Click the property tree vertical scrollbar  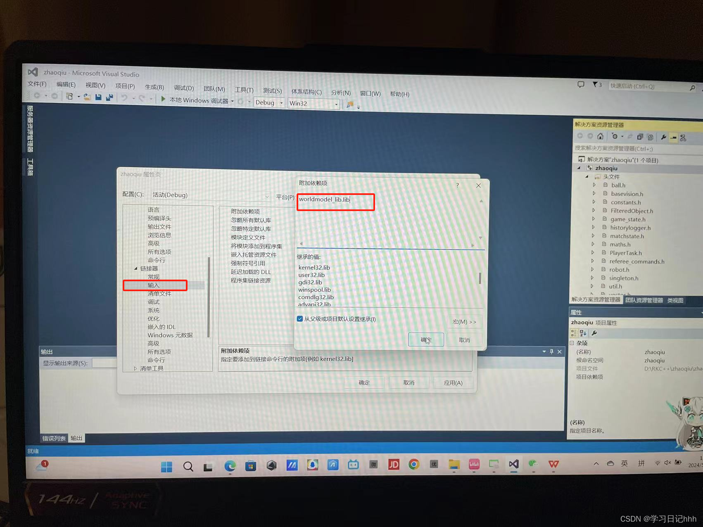tap(209, 297)
